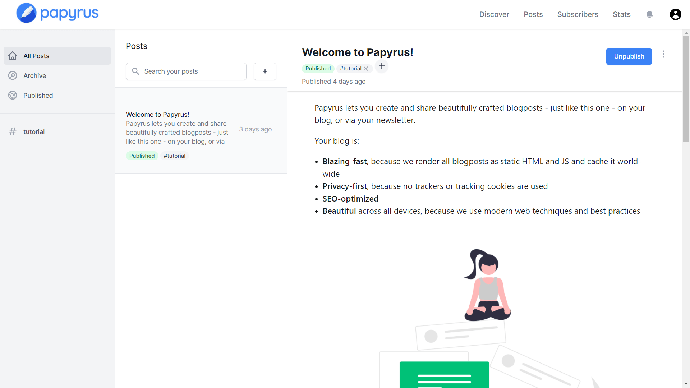The width and height of the screenshot is (690, 388).
Task: Click the Welcome to Papyrus! editor title
Action: (x=358, y=52)
